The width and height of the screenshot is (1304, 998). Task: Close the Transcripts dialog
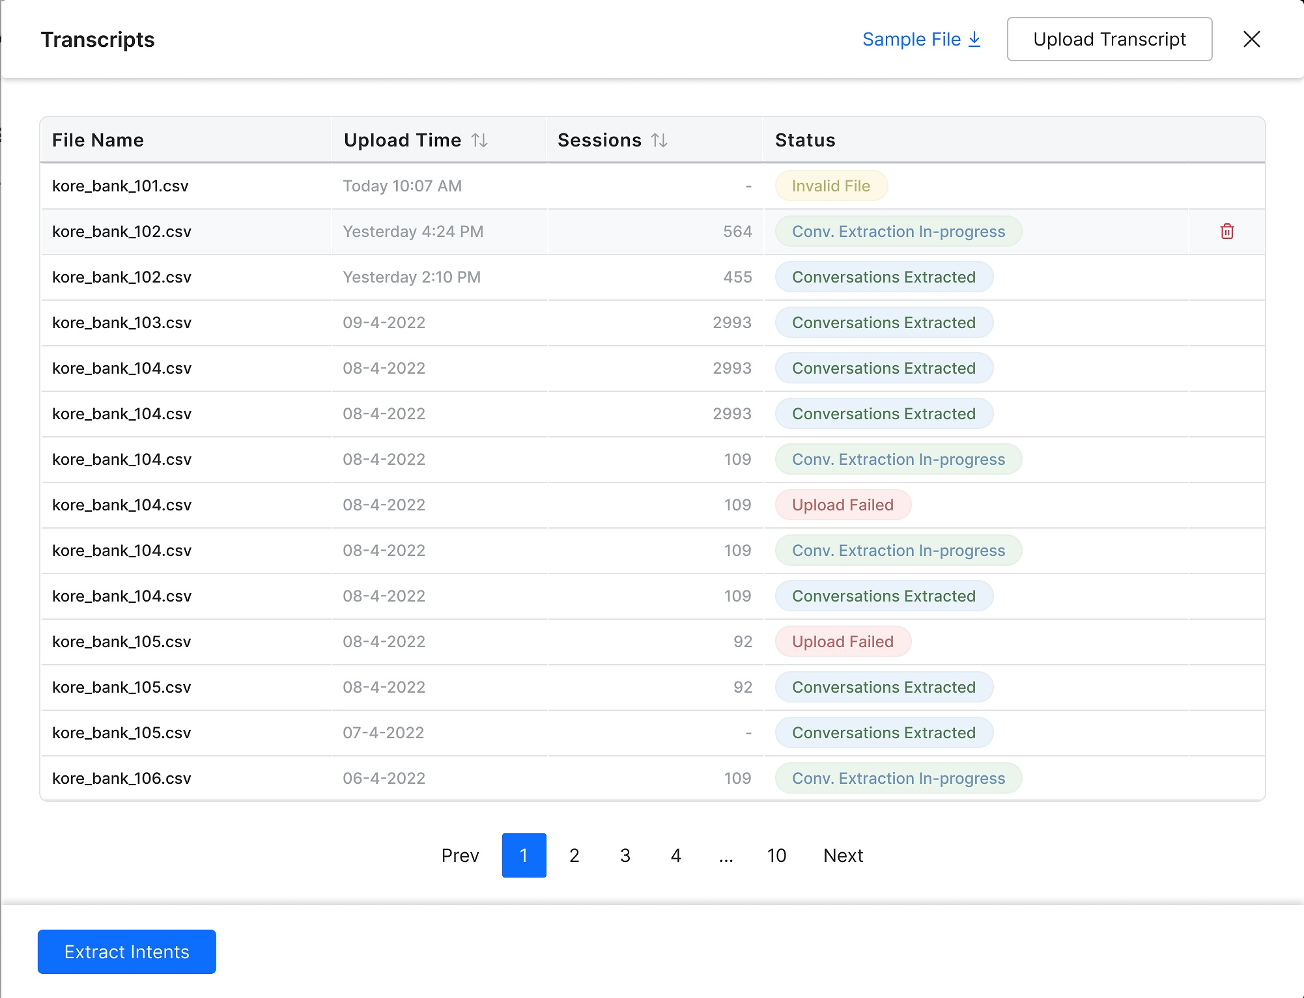pyautogui.click(x=1251, y=39)
